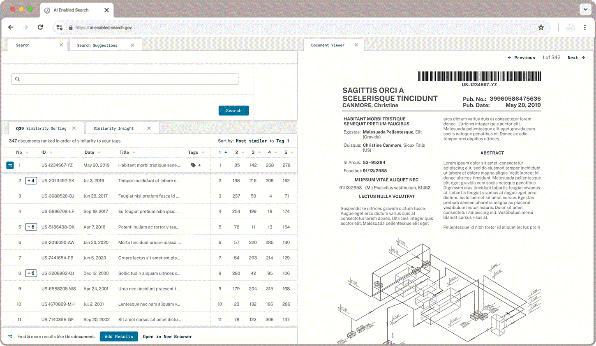Click the document barcode image
The height and width of the screenshot is (346, 596).
point(479,76)
